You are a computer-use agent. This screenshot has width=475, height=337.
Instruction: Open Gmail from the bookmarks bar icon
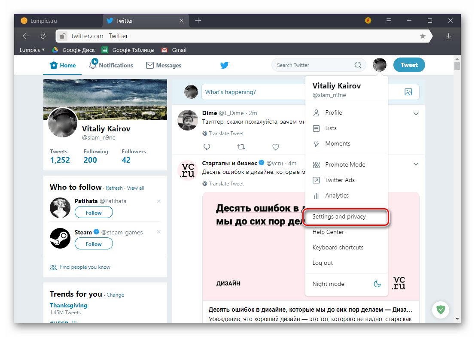pyautogui.click(x=164, y=50)
